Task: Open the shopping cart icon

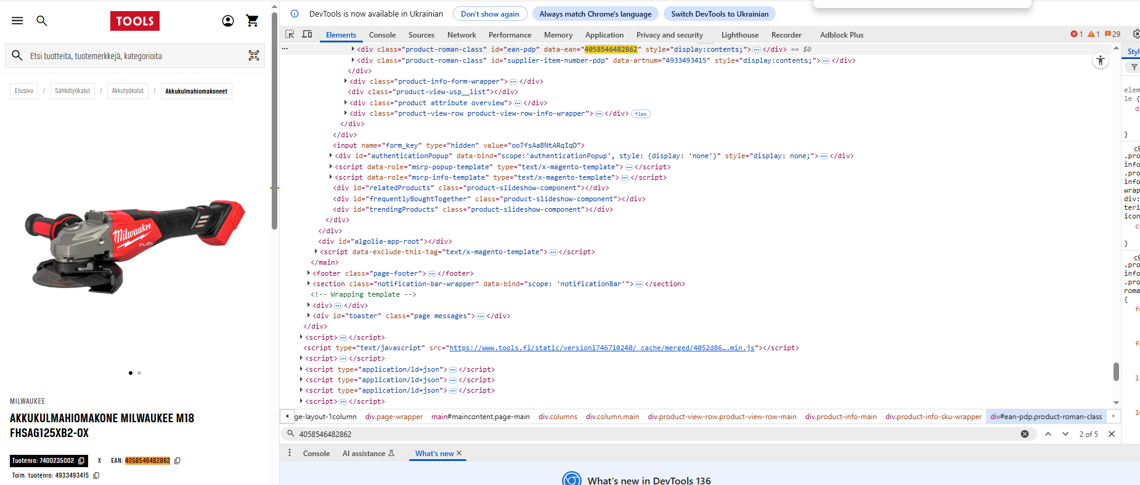Action: 252,21
